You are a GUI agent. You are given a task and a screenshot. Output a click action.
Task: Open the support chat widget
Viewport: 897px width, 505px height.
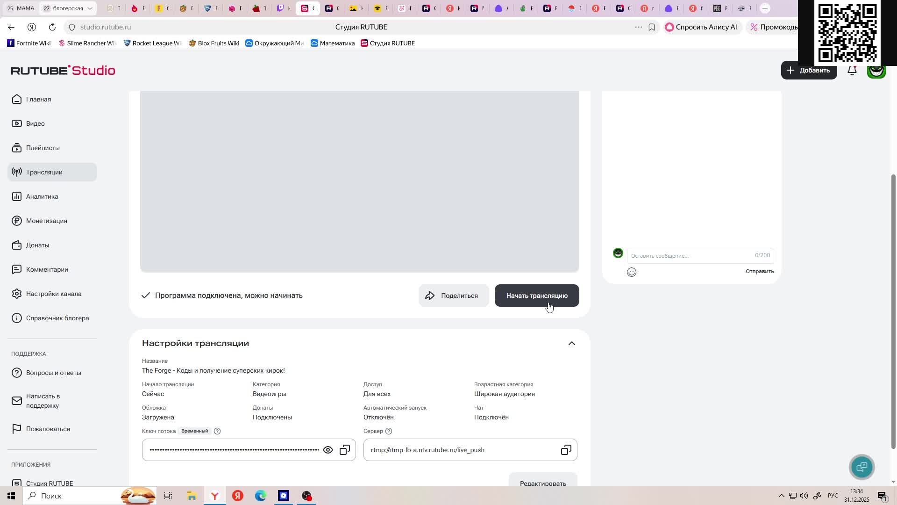[861, 467]
